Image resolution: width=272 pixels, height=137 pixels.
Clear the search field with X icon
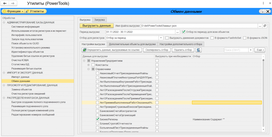[250, 50]
